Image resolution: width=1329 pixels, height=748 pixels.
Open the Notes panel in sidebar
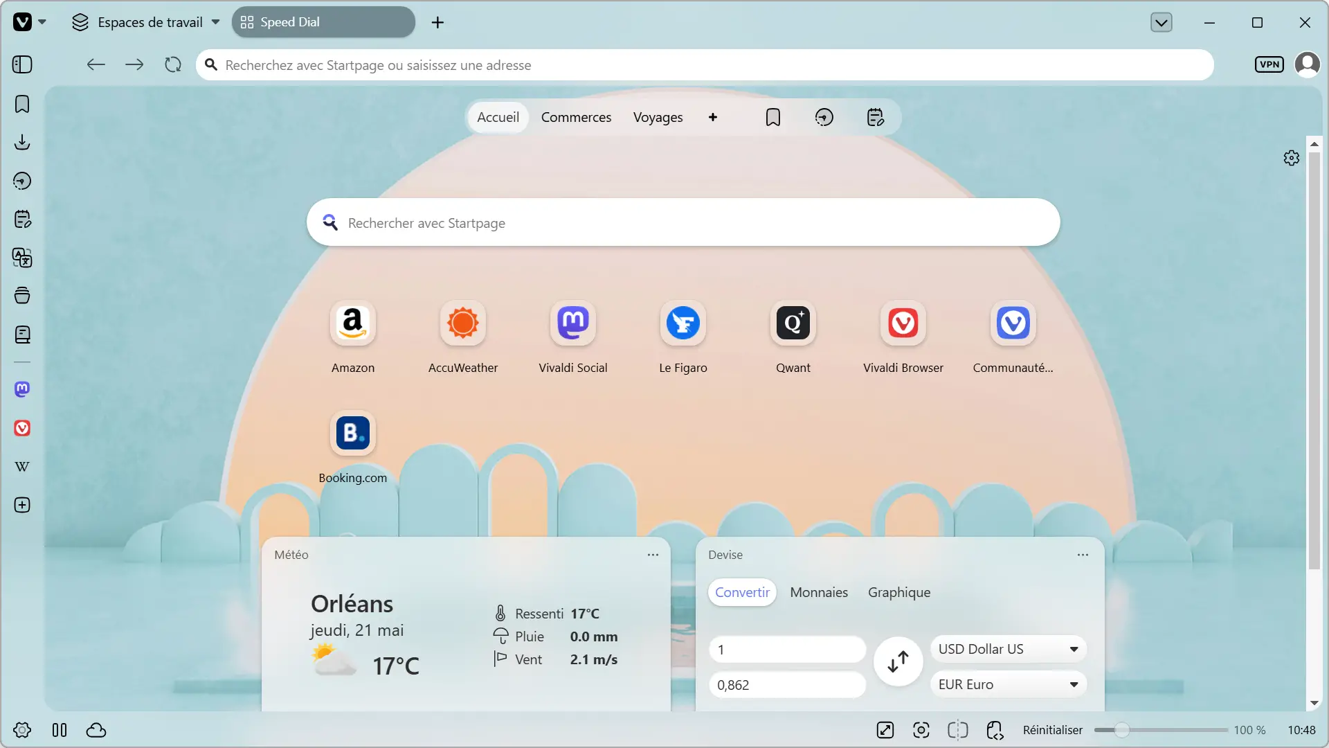click(22, 220)
